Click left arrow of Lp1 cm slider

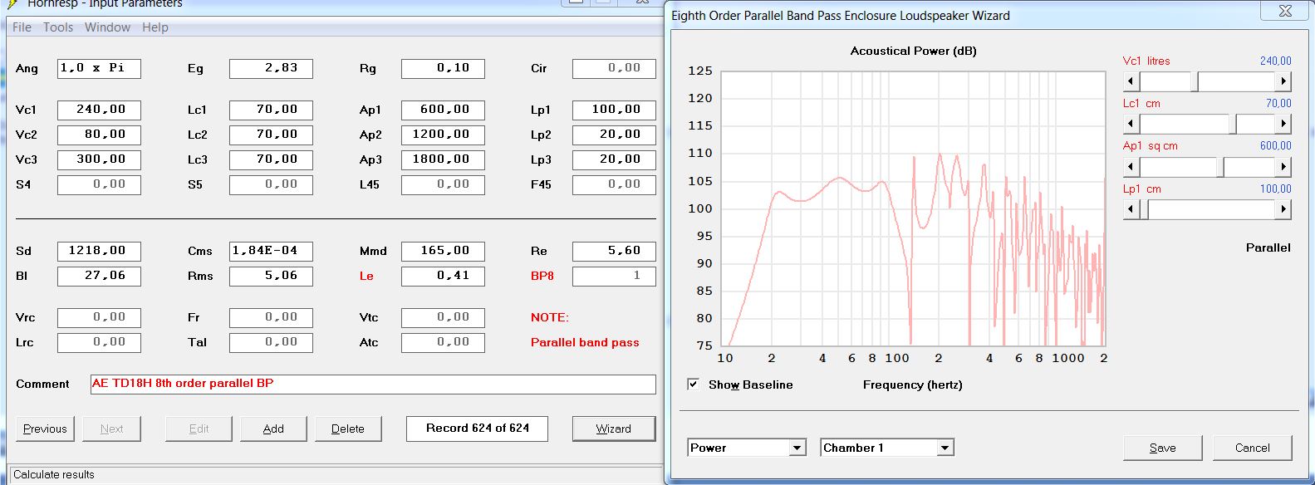(x=1131, y=209)
